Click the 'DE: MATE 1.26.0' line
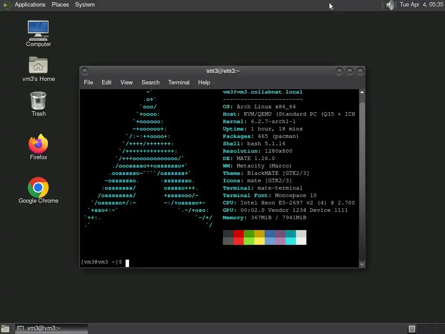 click(x=249, y=158)
